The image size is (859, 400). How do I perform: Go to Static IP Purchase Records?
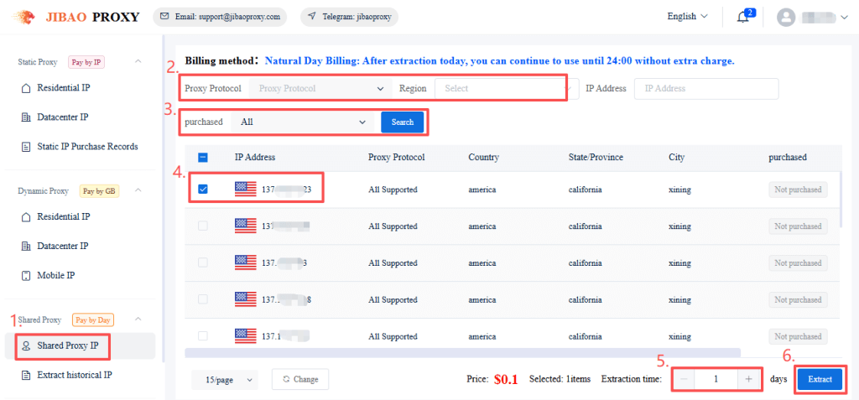pyautogui.click(x=87, y=146)
